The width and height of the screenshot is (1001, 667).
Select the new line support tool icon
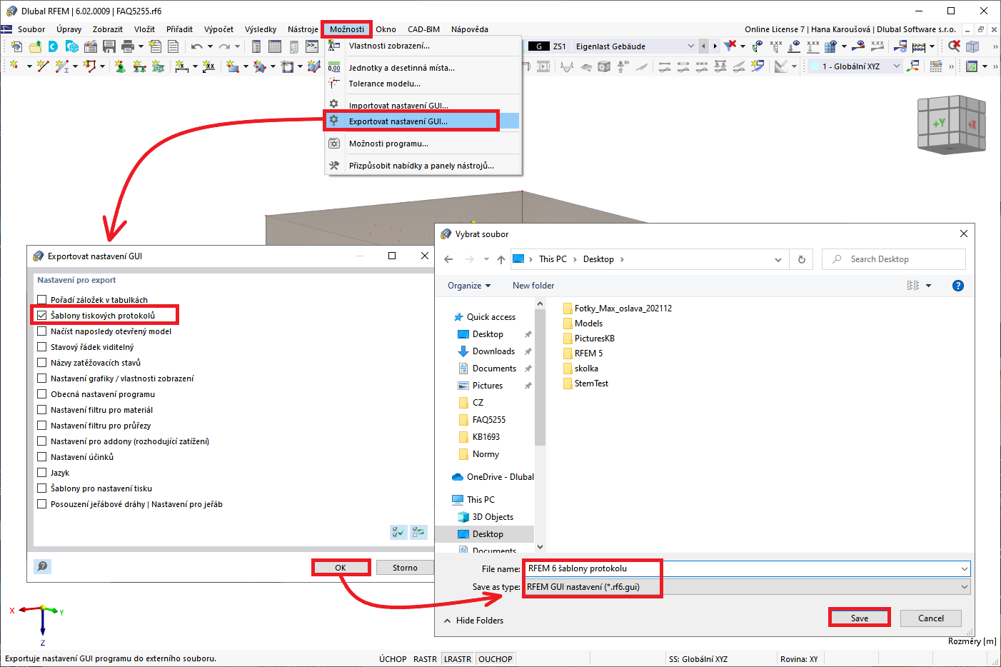(139, 66)
